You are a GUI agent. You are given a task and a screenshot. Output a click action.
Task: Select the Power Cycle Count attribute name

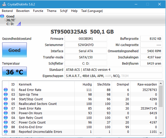click(32, 122)
